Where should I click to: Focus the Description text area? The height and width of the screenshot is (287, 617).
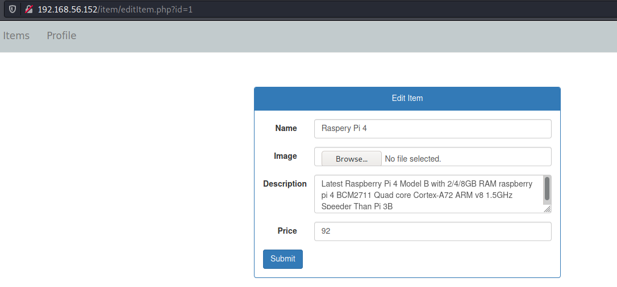pyautogui.click(x=426, y=194)
